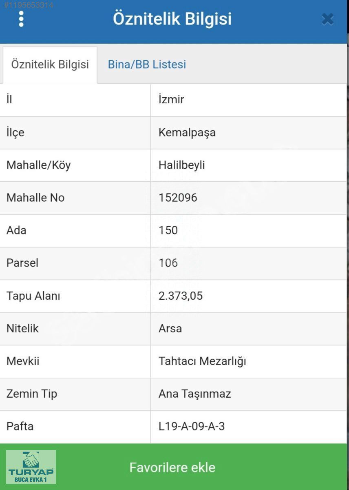Image resolution: width=349 pixels, height=490 pixels.
Task: Click the Halilbeyli neighborhood value
Action: pos(182,165)
